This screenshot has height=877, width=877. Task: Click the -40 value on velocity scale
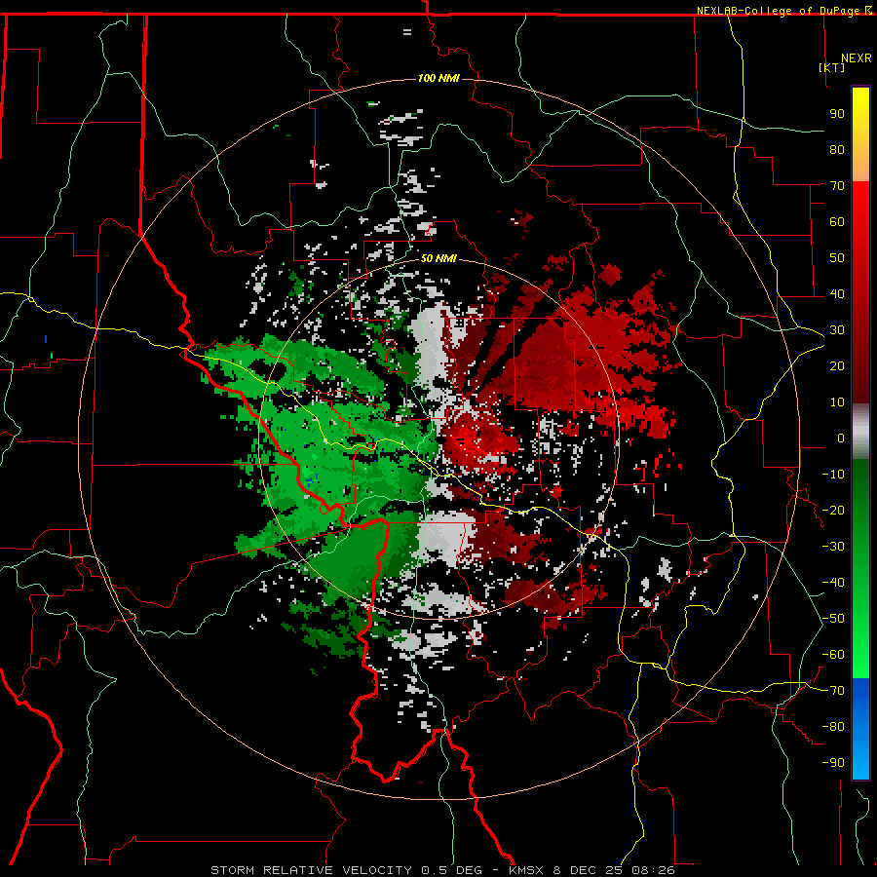[x=833, y=583]
